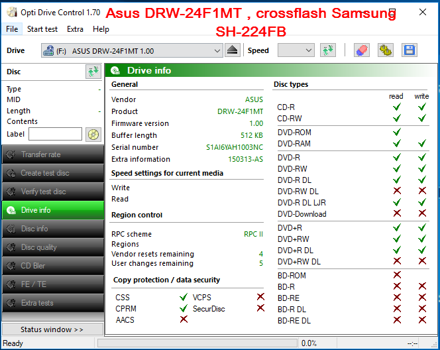Click the Vendor resets remaining value 4
This screenshot has width=440, height=350.
[261, 254]
